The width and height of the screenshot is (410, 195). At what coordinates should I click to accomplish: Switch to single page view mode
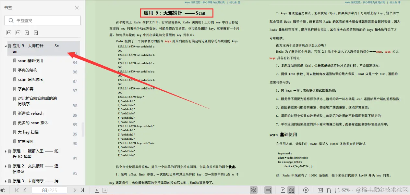[x=283, y=190]
